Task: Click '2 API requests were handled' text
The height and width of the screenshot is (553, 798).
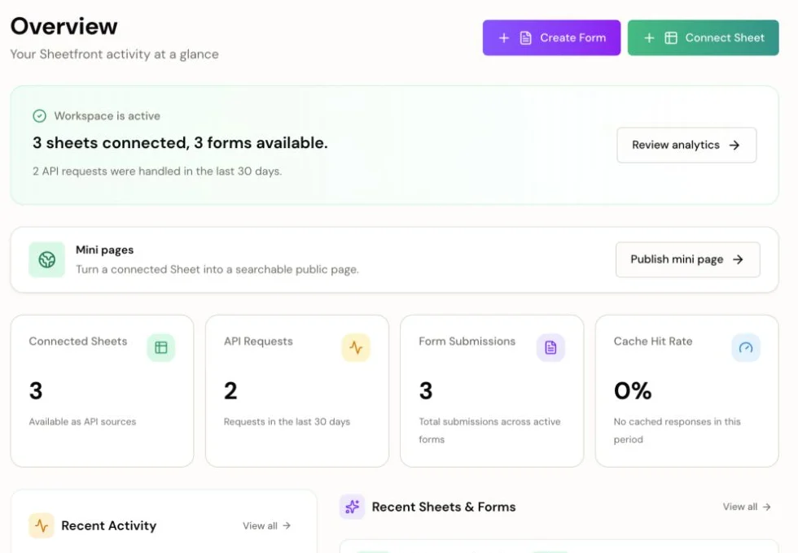Action: (157, 172)
